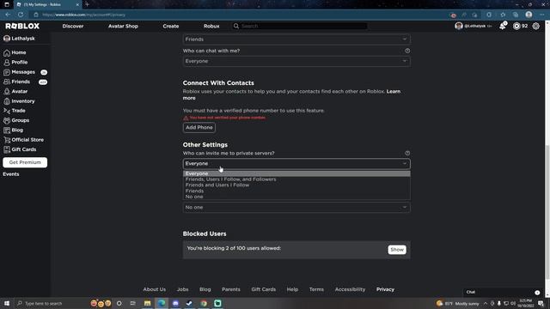
Task: Reload the page with refresh icon
Action: tap(21, 15)
